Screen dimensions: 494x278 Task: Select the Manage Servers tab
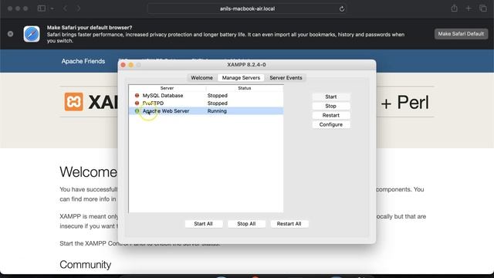click(x=241, y=77)
